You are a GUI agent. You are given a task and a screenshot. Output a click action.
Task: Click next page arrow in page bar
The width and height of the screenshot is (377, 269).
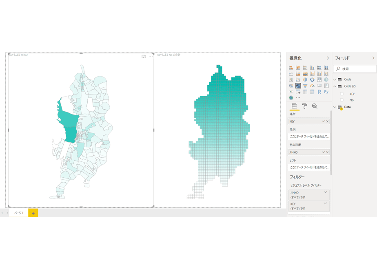[7, 213]
